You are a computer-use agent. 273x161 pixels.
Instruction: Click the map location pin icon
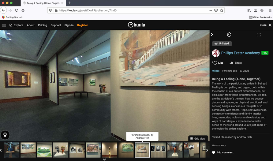point(5,135)
